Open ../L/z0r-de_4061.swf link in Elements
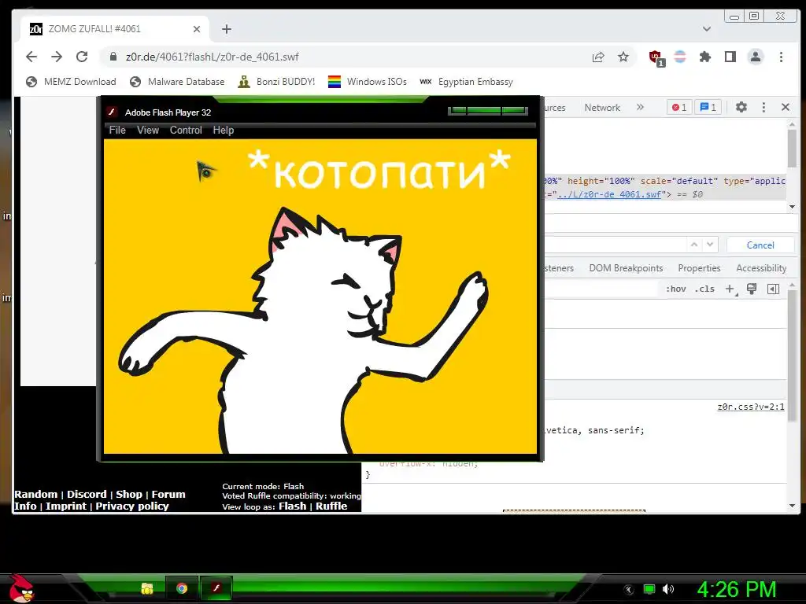The image size is (806, 604). [609, 195]
